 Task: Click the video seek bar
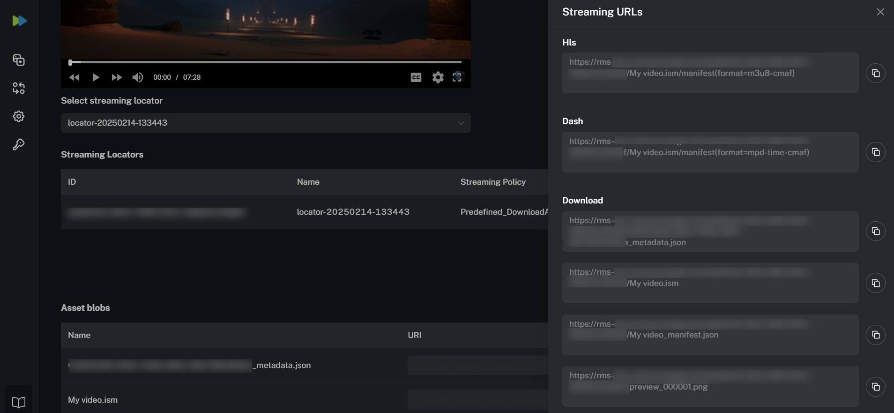click(x=266, y=62)
